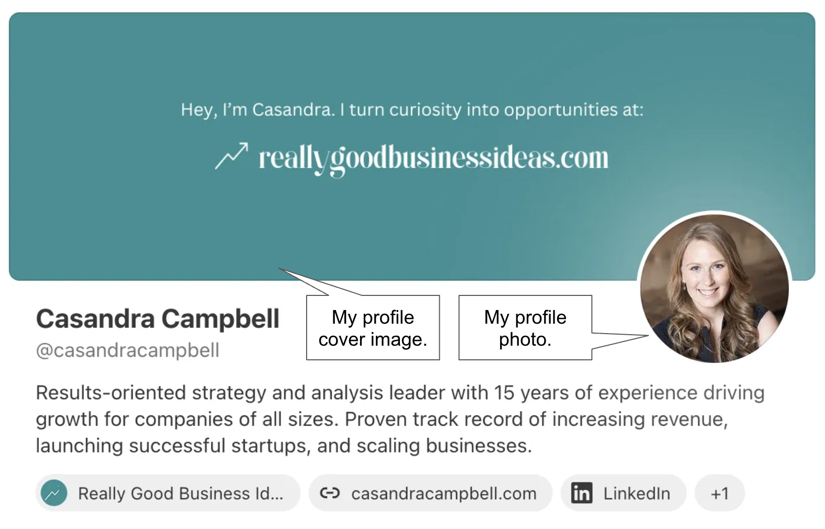Open Casandra's circular profile photo
Screen dimensions: 825x529
tap(714, 287)
